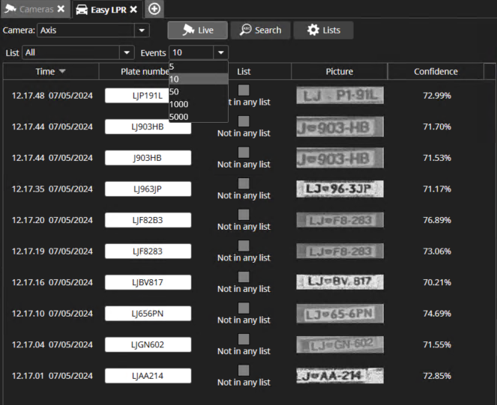Select 50 from the Events dropdown
This screenshot has height=405, width=497.
click(175, 91)
